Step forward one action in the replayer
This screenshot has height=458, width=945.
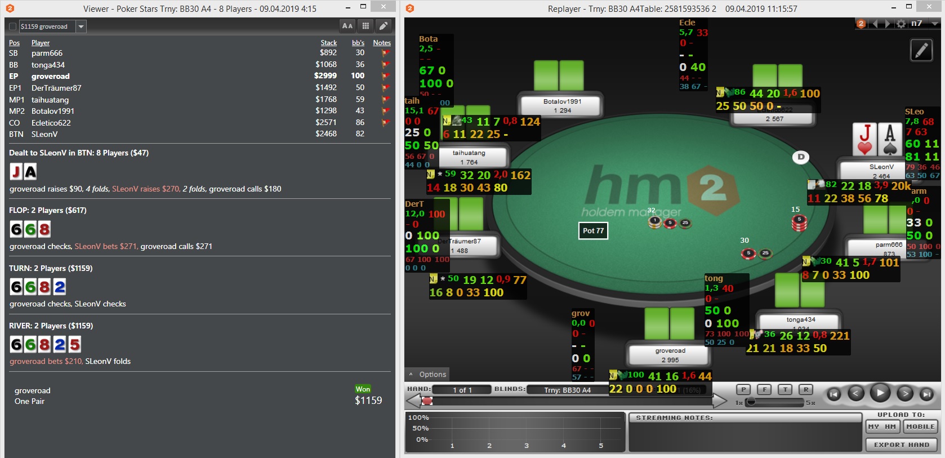click(905, 394)
